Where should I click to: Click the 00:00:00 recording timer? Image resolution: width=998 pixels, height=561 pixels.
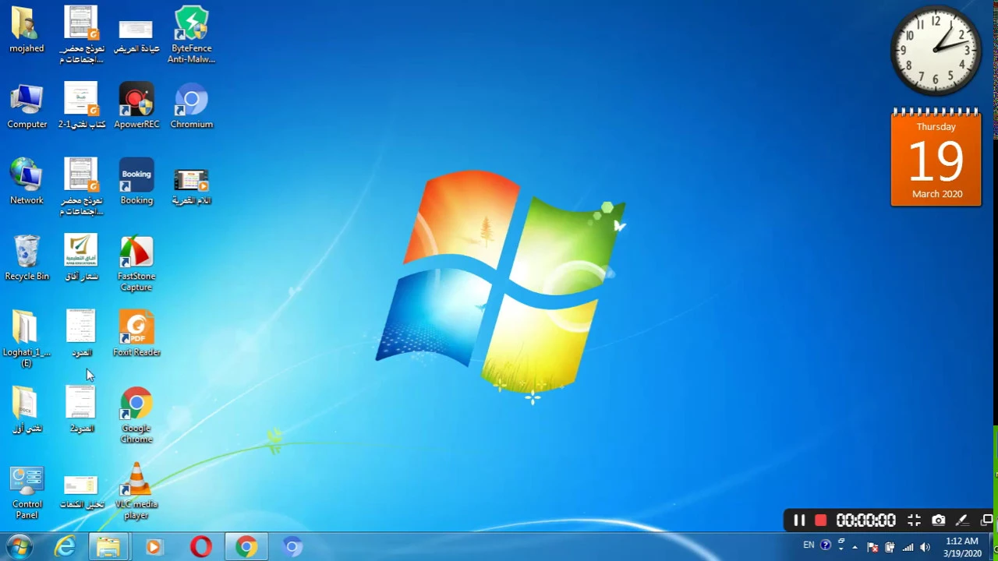pyautogui.click(x=865, y=520)
